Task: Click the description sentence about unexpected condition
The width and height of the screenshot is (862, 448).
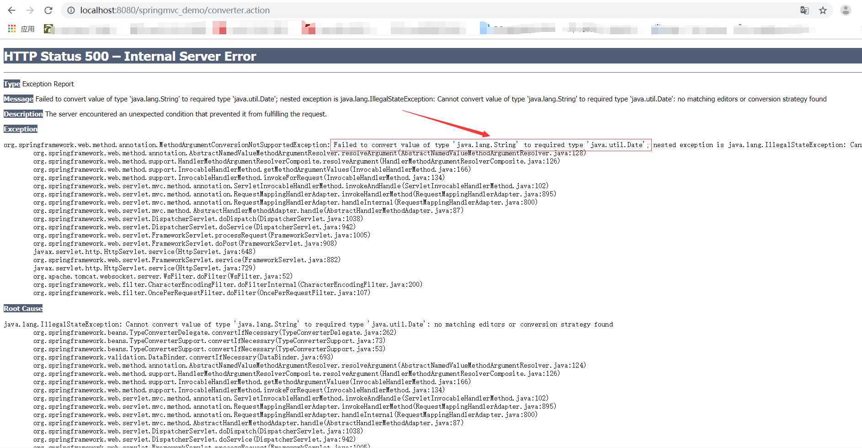Action: pyautogui.click(x=186, y=114)
